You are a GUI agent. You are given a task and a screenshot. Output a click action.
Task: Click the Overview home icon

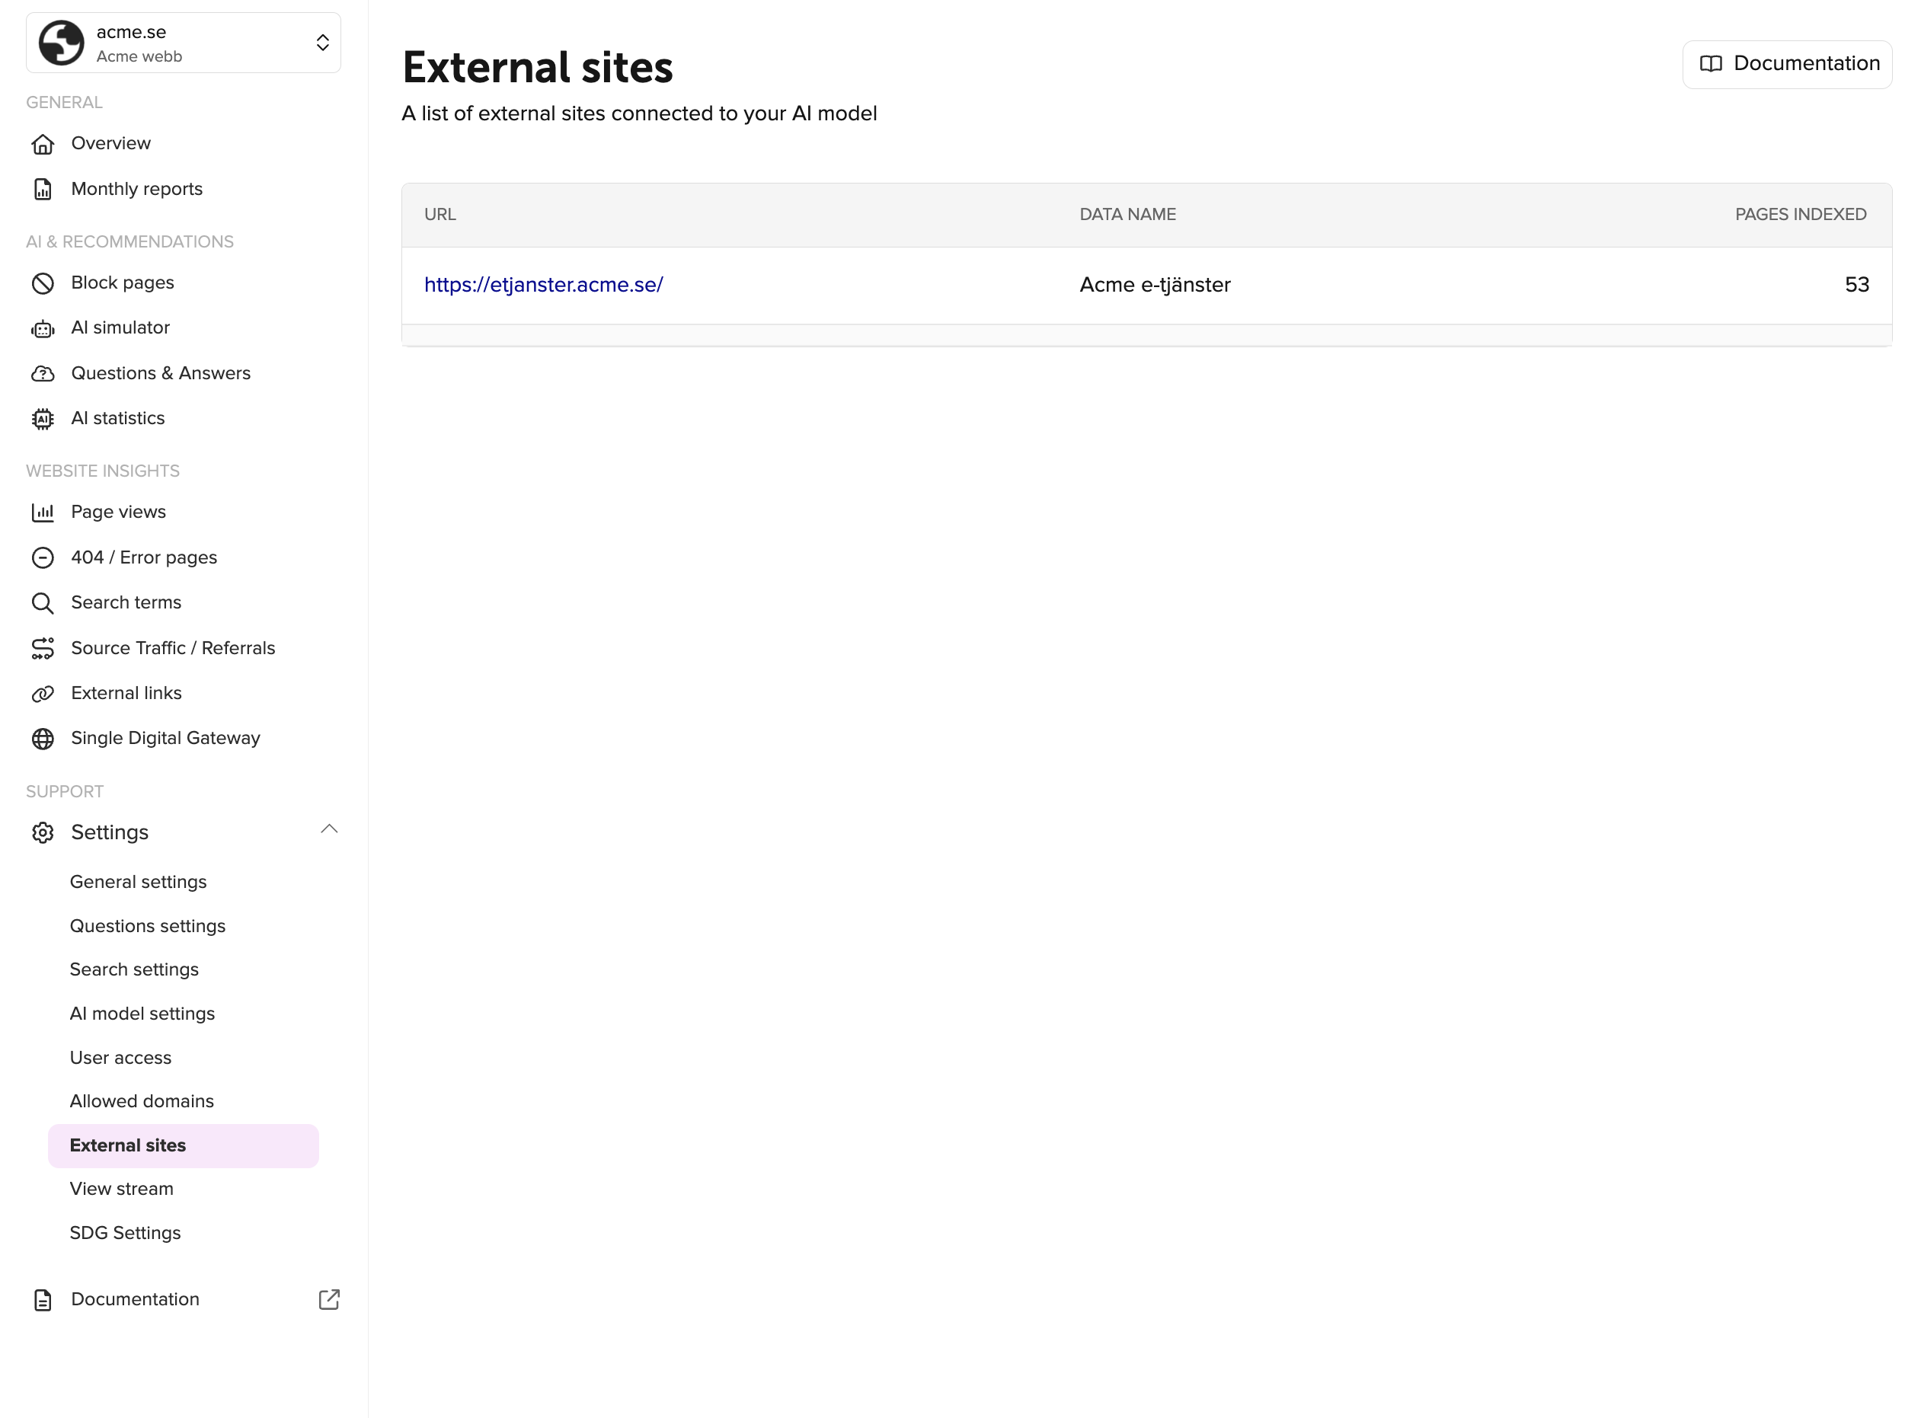[x=42, y=143]
